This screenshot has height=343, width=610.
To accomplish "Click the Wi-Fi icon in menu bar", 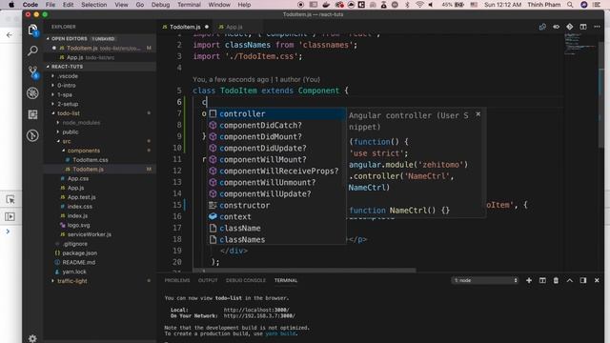I will pyautogui.click(x=419, y=5).
